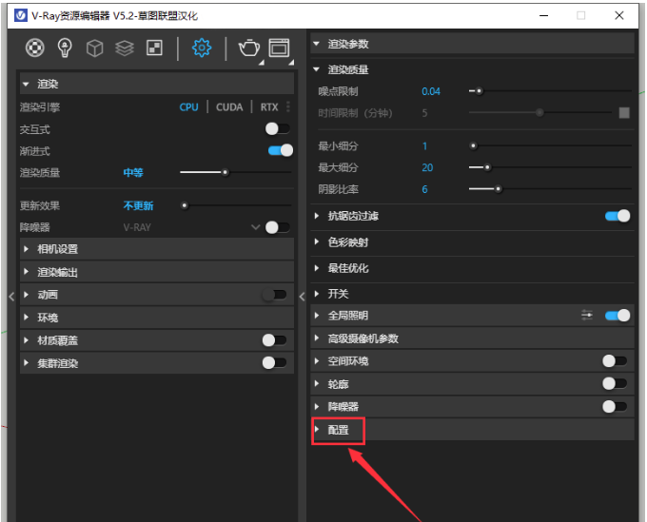Expand the 开关 section

click(x=473, y=294)
